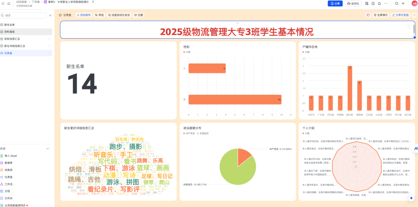Image resolution: width=418 pixels, height=207 pixels.
Task: Select 新生名单 in the sidebar
Action: 10,25
